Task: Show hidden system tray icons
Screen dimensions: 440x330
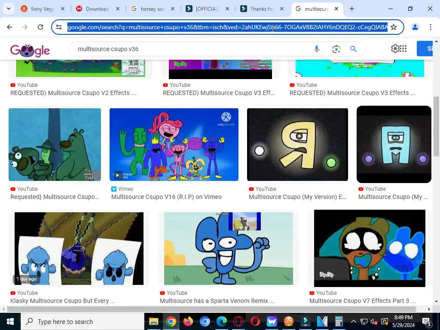Action: point(354,321)
